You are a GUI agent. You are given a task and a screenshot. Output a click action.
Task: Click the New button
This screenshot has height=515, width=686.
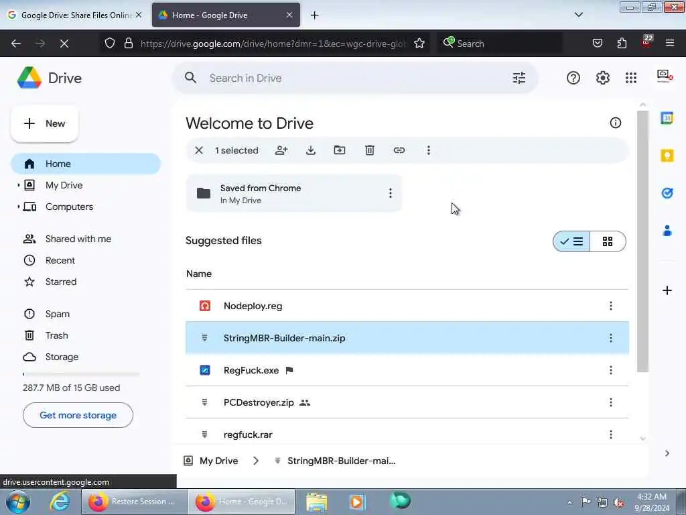pos(45,123)
